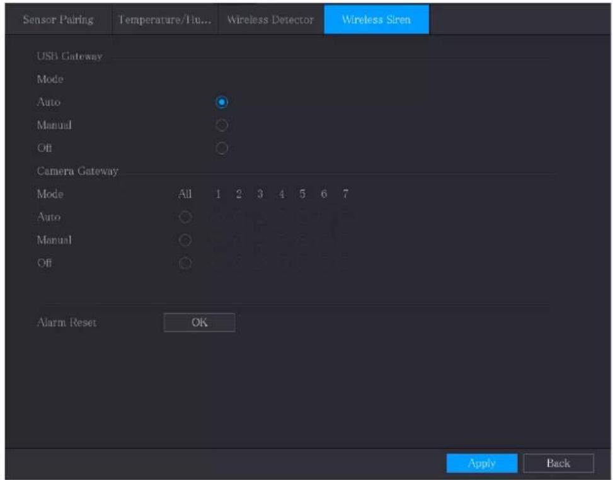This screenshot has height=480, width=613.
Task: Click camera channel number 1 header
Action: point(218,194)
